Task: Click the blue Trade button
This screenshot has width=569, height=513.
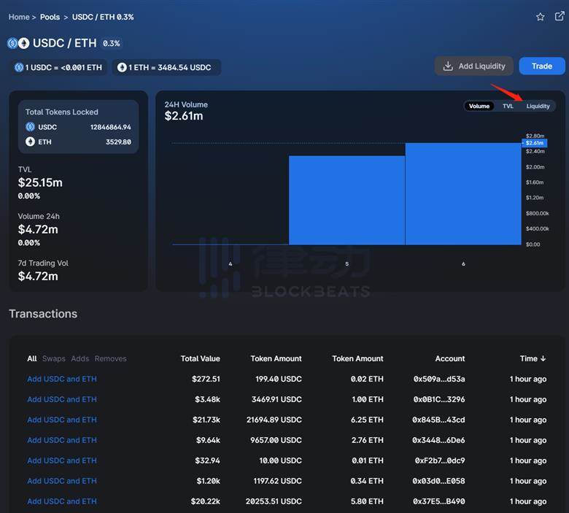Action: click(x=542, y=66)
